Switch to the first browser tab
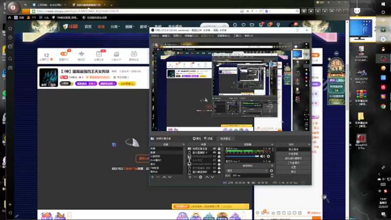The height and width of the screenshot is (220, 391). tap(49, 5)
